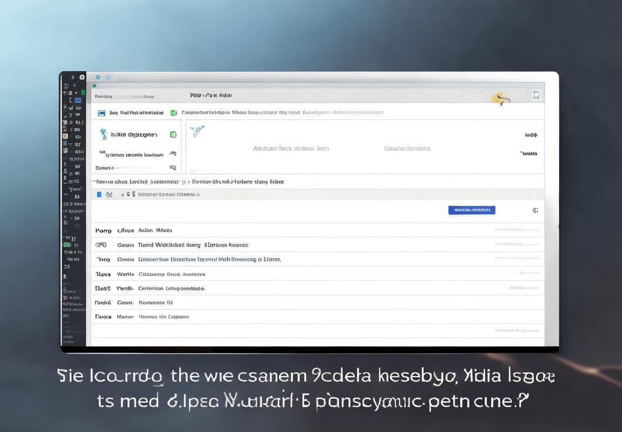The image size is (622, 432).
Task: Expand the top-right arrow label in the content panel
Action: [531, 135]
